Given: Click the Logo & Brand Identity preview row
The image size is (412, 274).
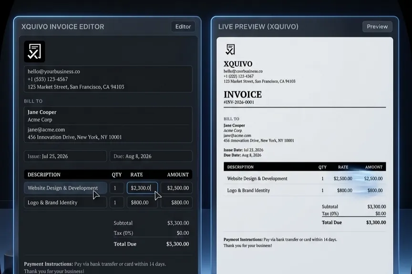Looking at the screenshot, I should pos(305,190).
